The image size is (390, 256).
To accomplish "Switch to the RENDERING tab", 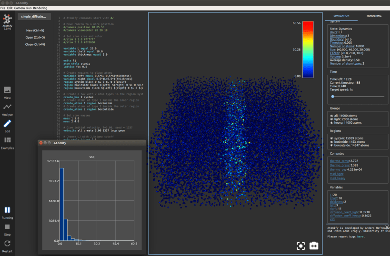I will (x=373, y=16).
